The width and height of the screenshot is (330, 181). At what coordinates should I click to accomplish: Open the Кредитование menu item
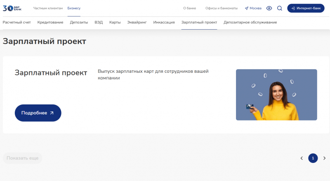pos(50,22)
